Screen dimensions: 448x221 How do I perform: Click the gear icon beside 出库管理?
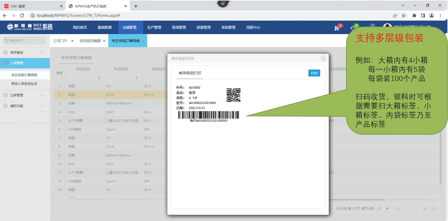click(6, 95)
